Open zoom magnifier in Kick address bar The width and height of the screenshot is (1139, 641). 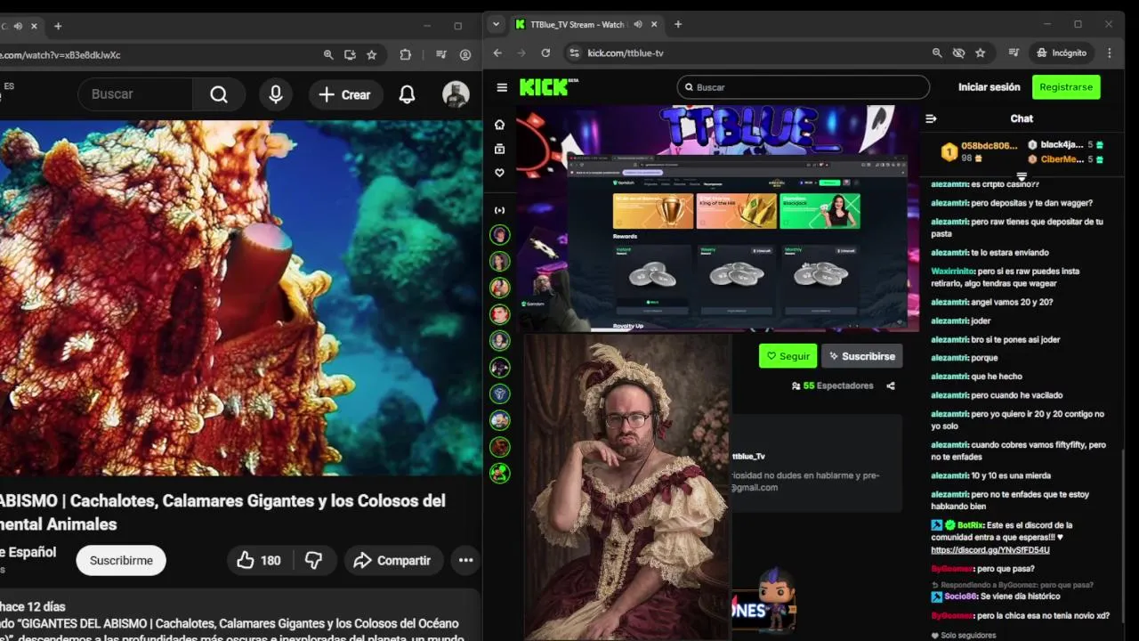(x=937, y=53)
